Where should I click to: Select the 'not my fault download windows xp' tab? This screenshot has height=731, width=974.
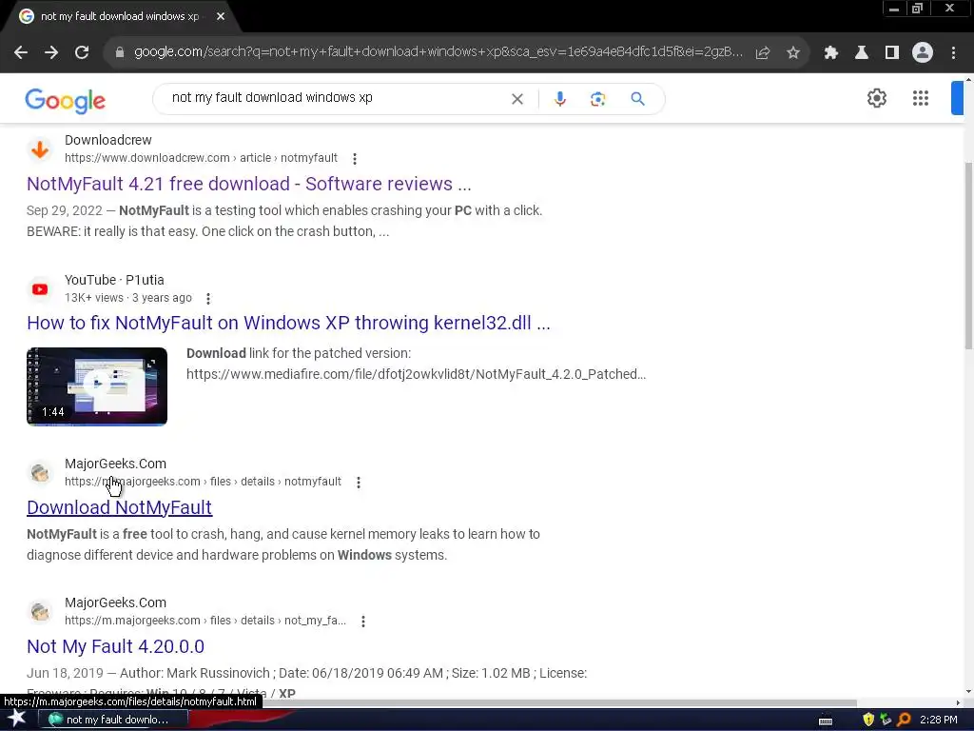[119, 16]
